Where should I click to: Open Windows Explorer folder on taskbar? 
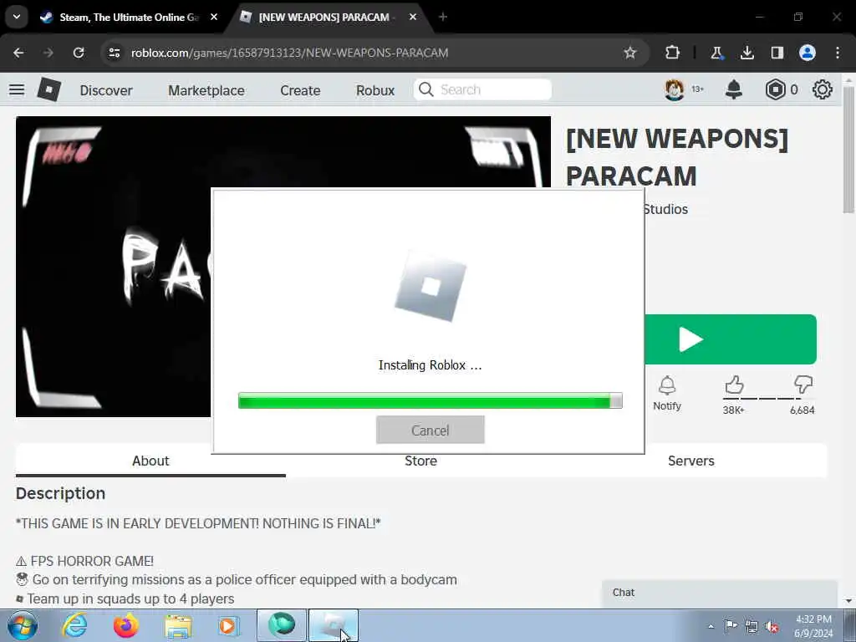click(178, 625)
